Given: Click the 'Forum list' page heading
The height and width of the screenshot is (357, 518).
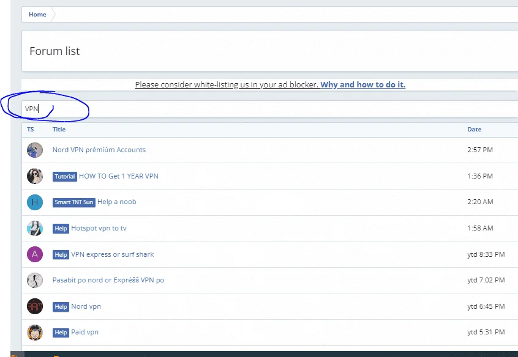Looking at the screenshot, I should coord(54,51).
